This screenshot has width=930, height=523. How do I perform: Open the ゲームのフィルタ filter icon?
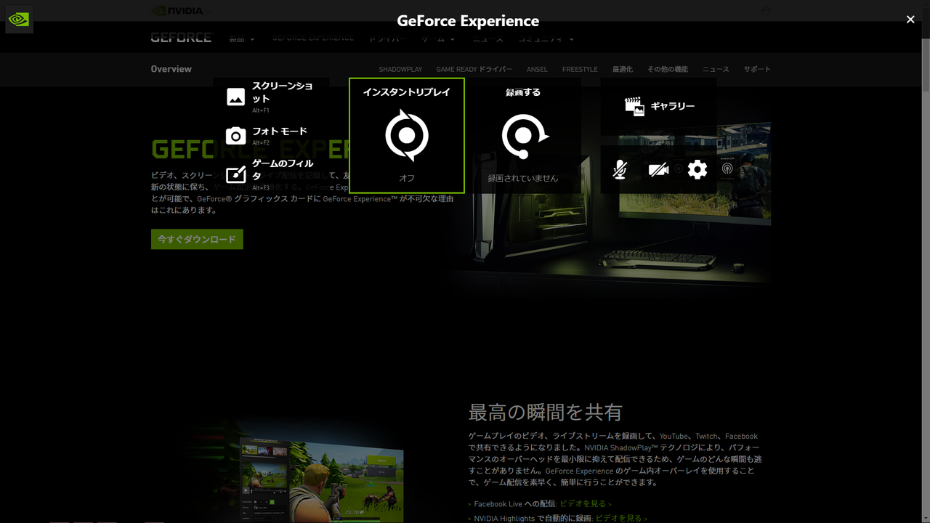[x=235, y=174]
